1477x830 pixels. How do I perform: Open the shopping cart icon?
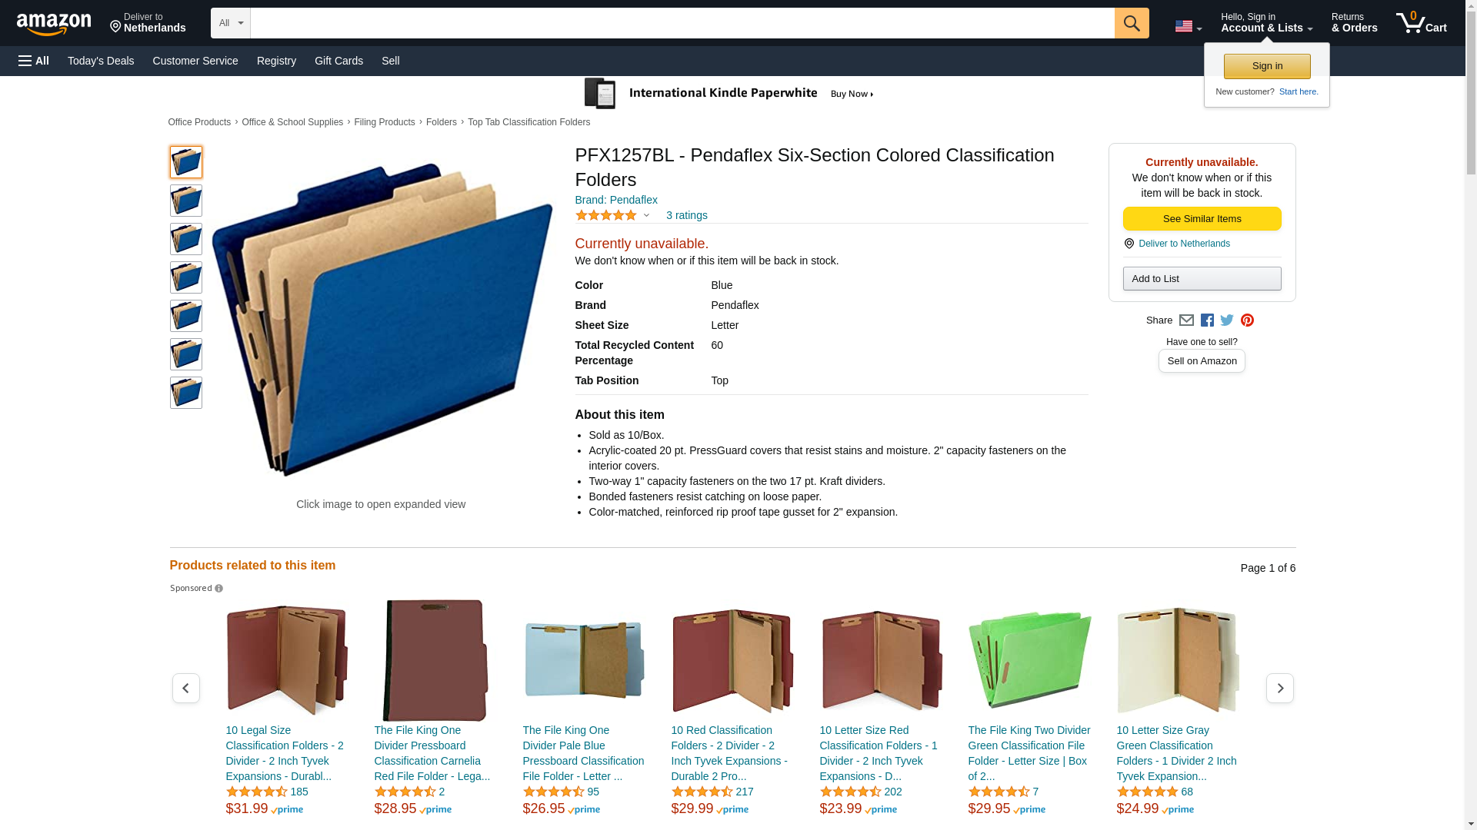tap(1421, 23)
